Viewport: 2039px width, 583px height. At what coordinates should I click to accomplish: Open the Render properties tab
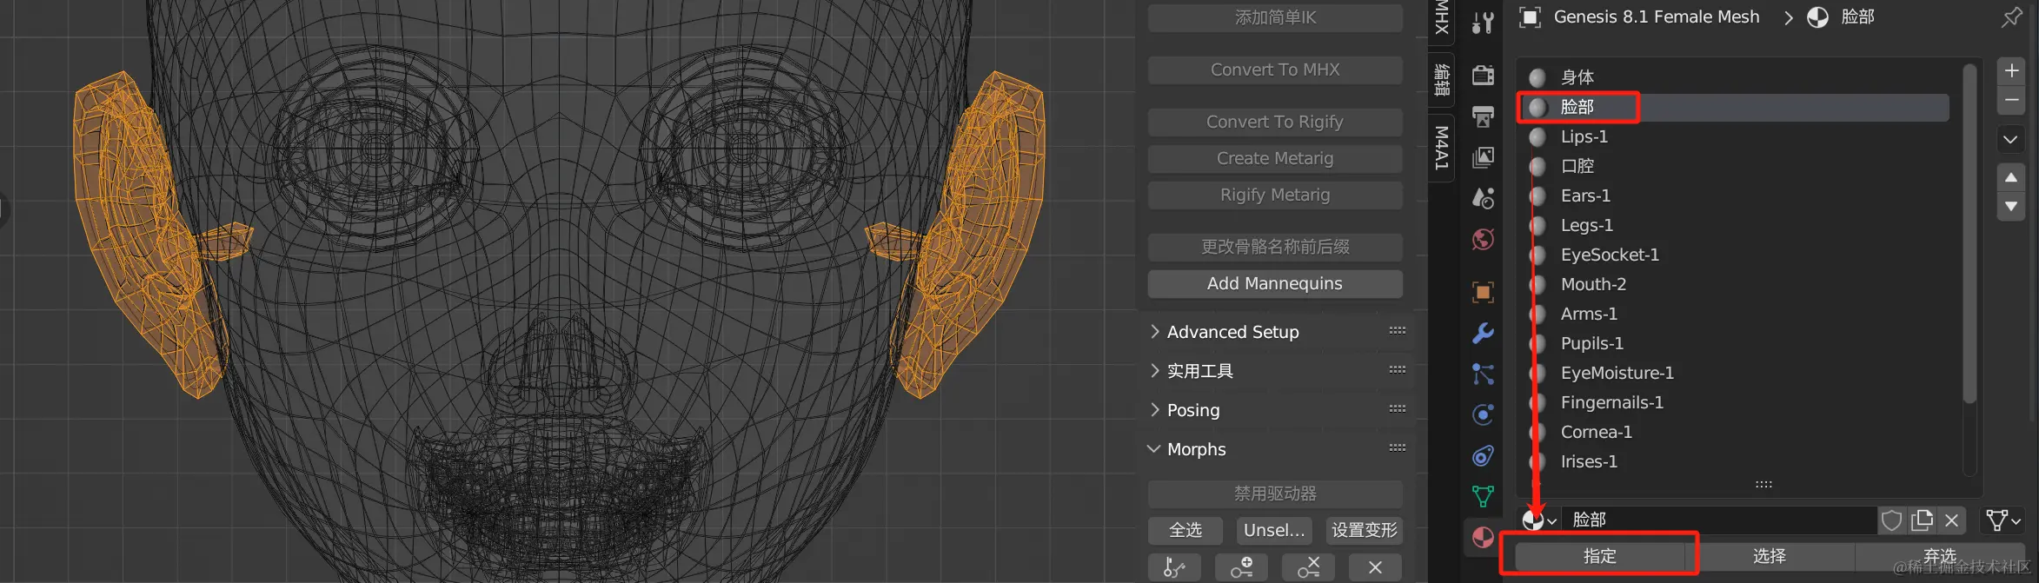pyautogui.click(x=1483, y=76)
